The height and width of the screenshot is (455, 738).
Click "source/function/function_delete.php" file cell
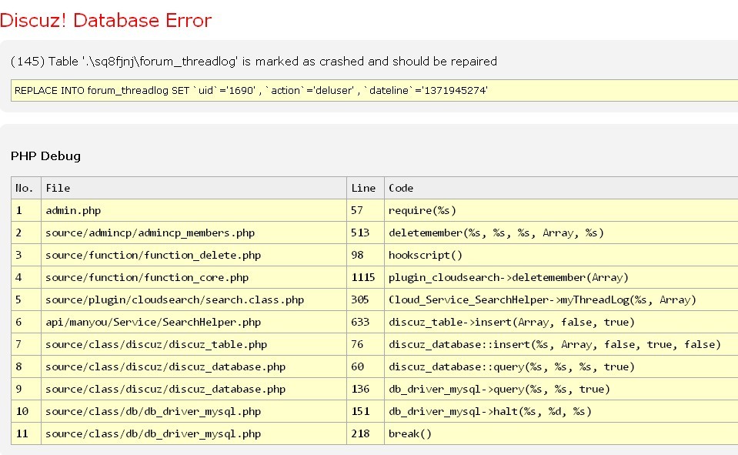(194, 255)
